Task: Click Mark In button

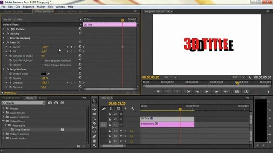Action: 168,92
